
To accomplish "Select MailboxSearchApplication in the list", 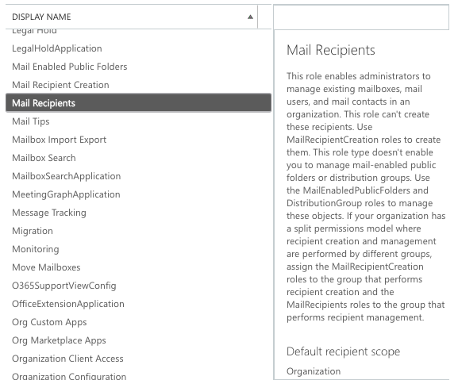I will [138, 176].
